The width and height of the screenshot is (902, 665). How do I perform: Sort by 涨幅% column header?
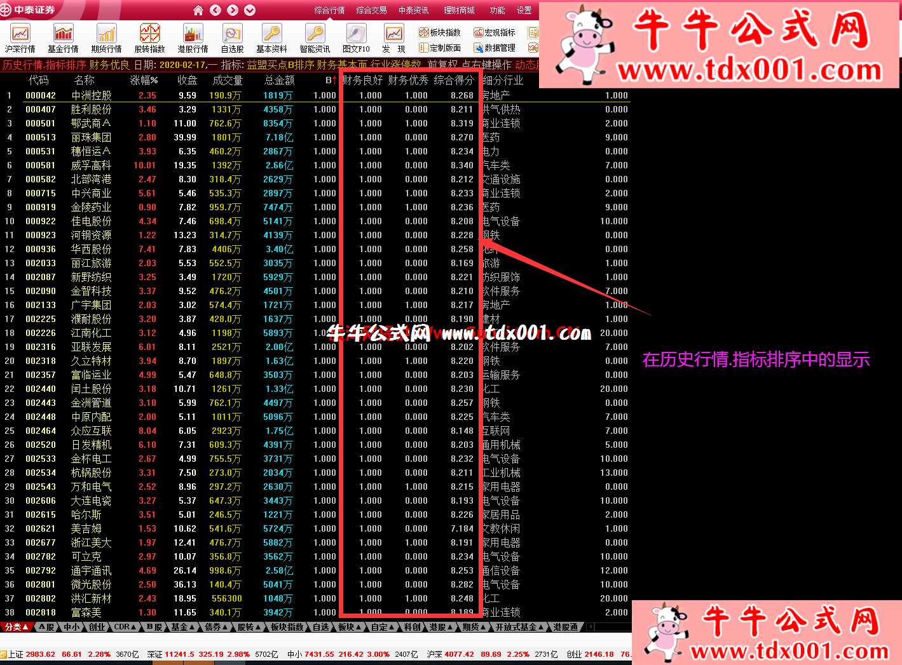tap(144, 80)
